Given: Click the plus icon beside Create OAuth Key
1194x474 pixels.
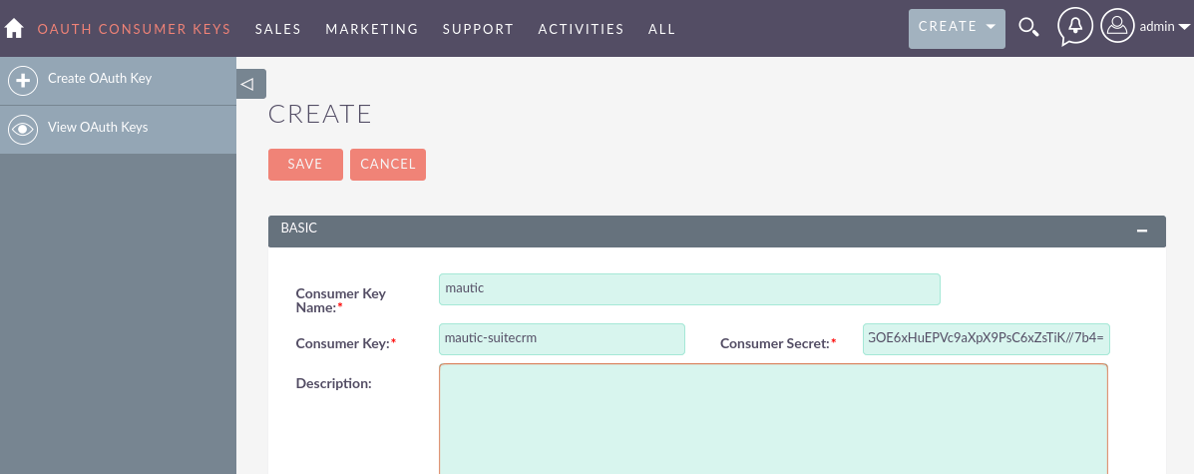Looking at the screenshot, I should 23,80.
